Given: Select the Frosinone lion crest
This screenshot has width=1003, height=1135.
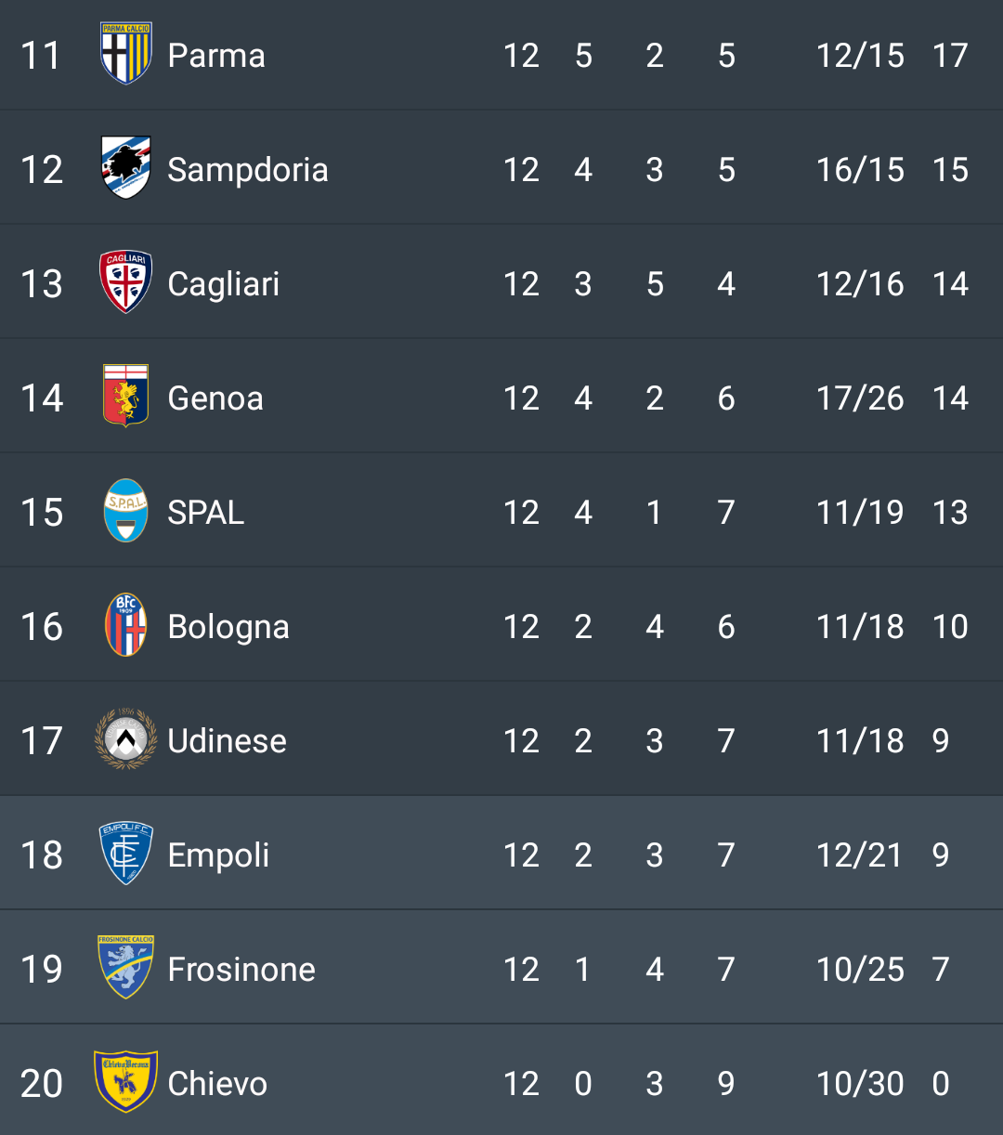Looking at the screenshot, I should (126, 968).
